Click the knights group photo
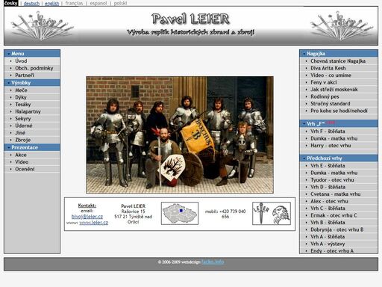 tap(180, 135)
